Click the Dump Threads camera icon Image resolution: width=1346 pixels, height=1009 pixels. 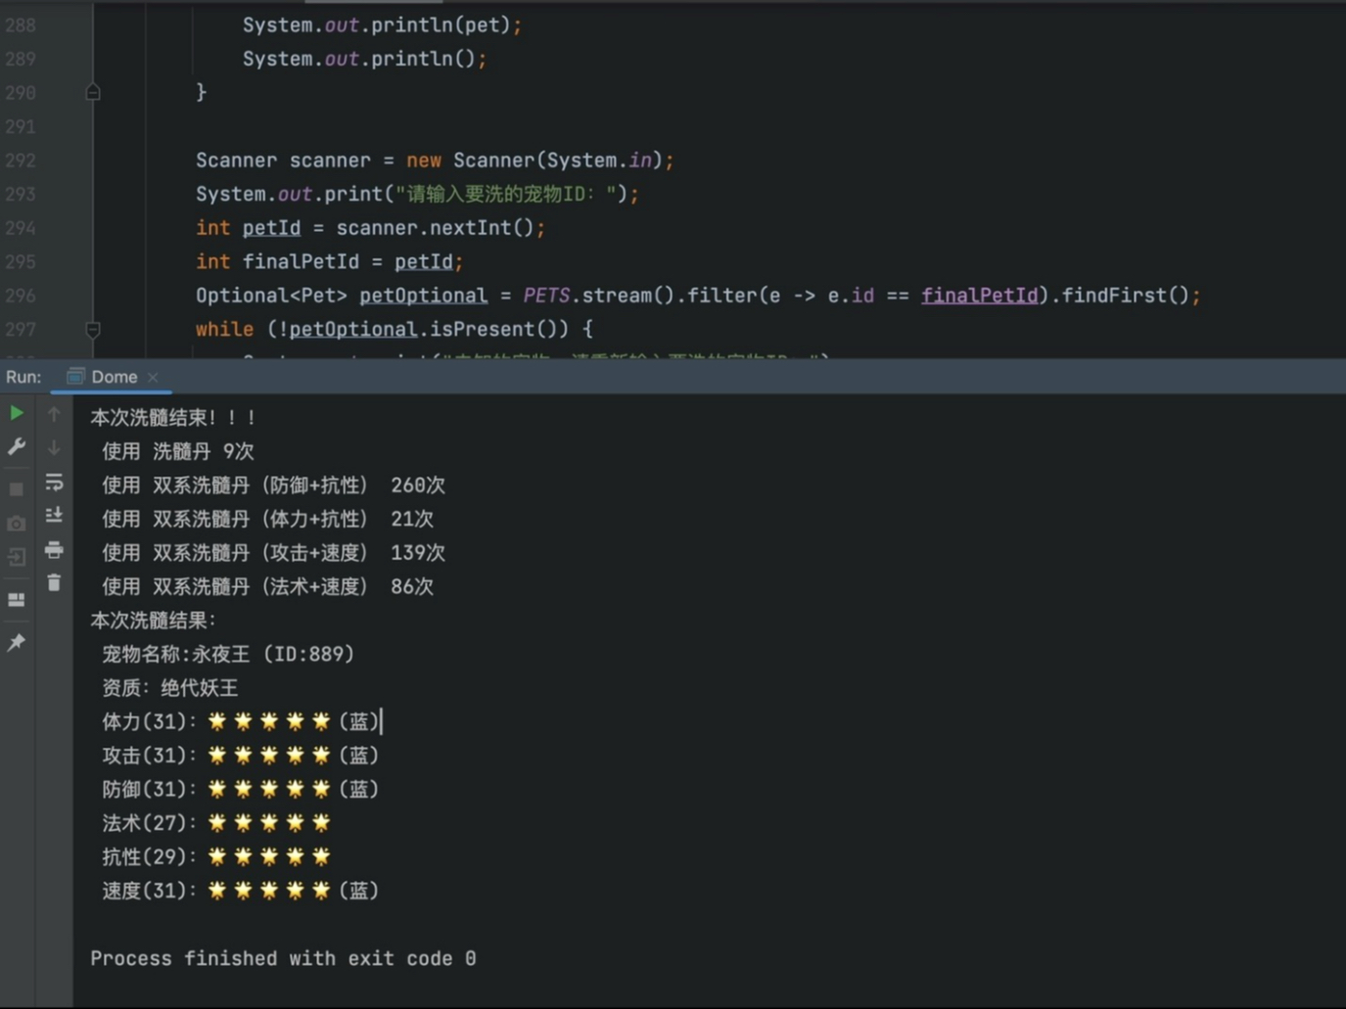(17, 524)
